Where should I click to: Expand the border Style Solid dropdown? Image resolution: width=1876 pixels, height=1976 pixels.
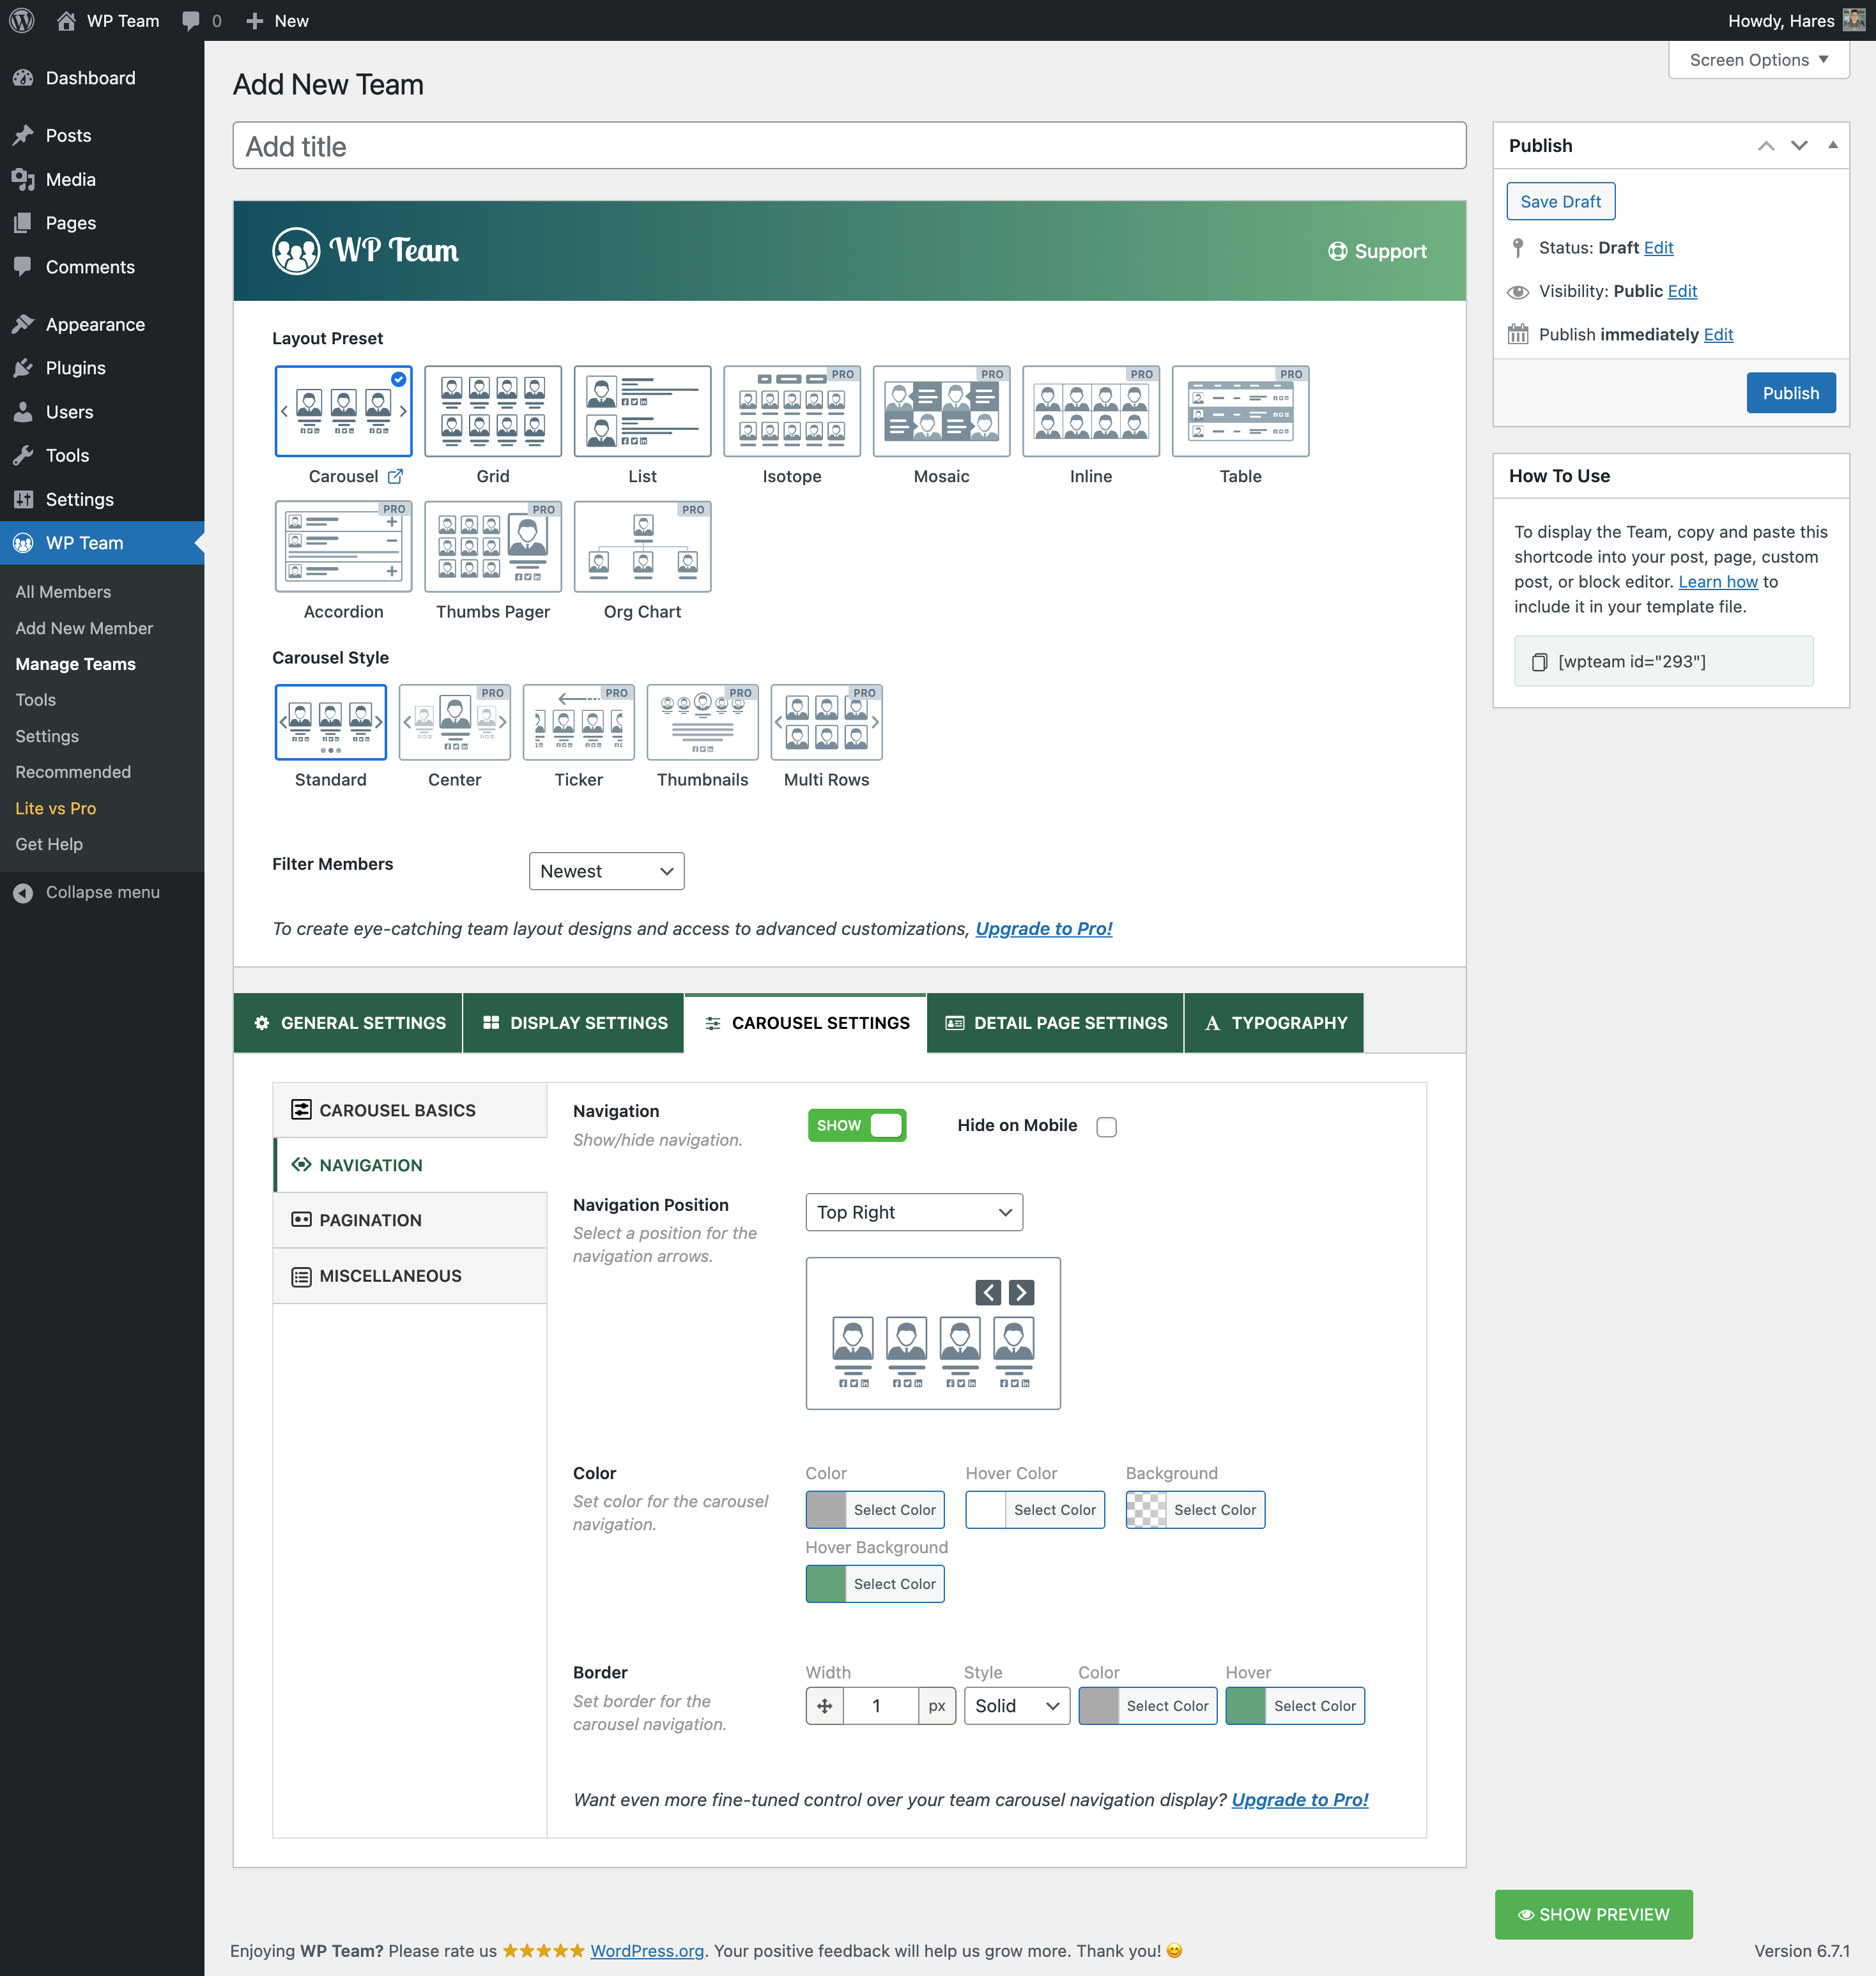point(1016,1706)
